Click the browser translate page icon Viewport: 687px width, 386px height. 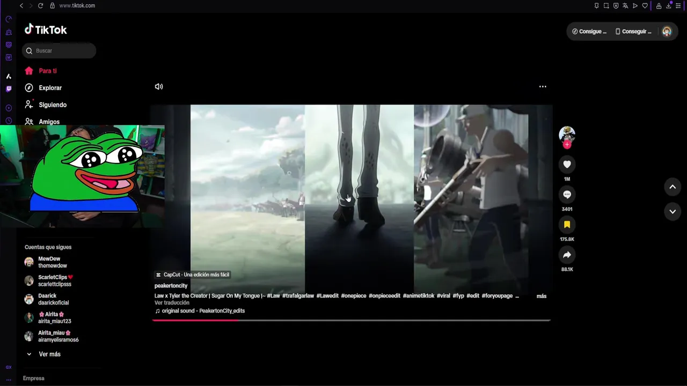click(x=625, y=6)
